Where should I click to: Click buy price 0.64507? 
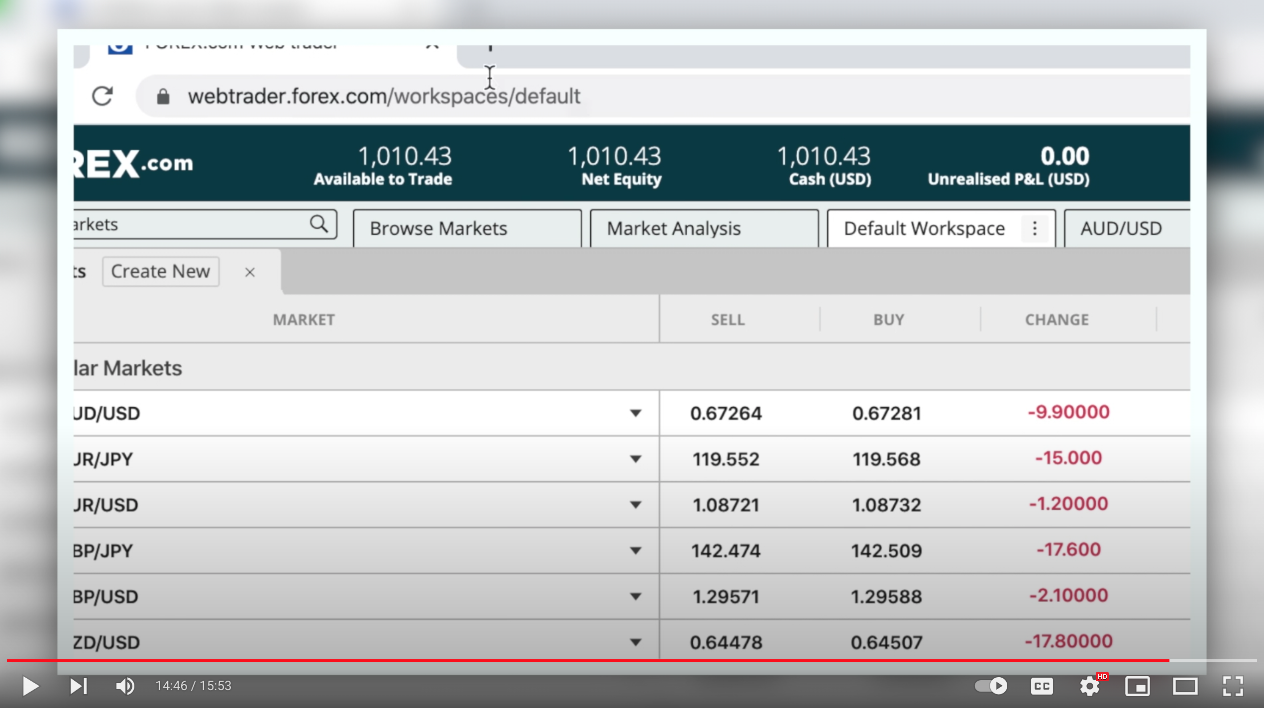coord(887,642)
